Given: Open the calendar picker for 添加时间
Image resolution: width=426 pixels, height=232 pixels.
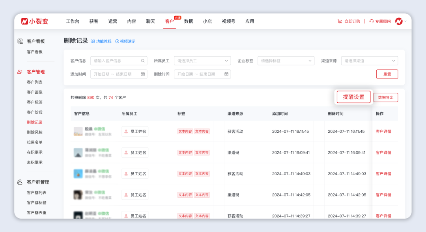Looking at the screenshot, I should coord(143,74).
